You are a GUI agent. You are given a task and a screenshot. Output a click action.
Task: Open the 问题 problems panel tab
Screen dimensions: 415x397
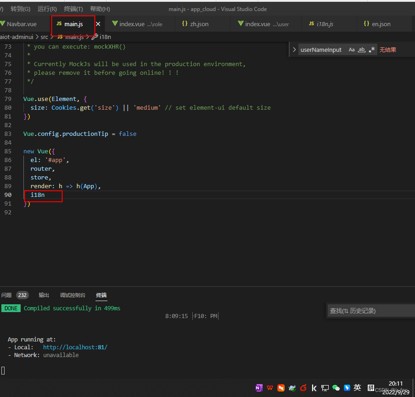click(x=6, y=295)
